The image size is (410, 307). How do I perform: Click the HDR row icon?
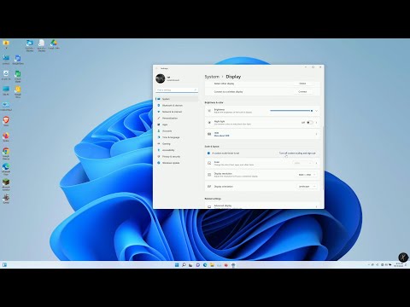pos(209,134)
